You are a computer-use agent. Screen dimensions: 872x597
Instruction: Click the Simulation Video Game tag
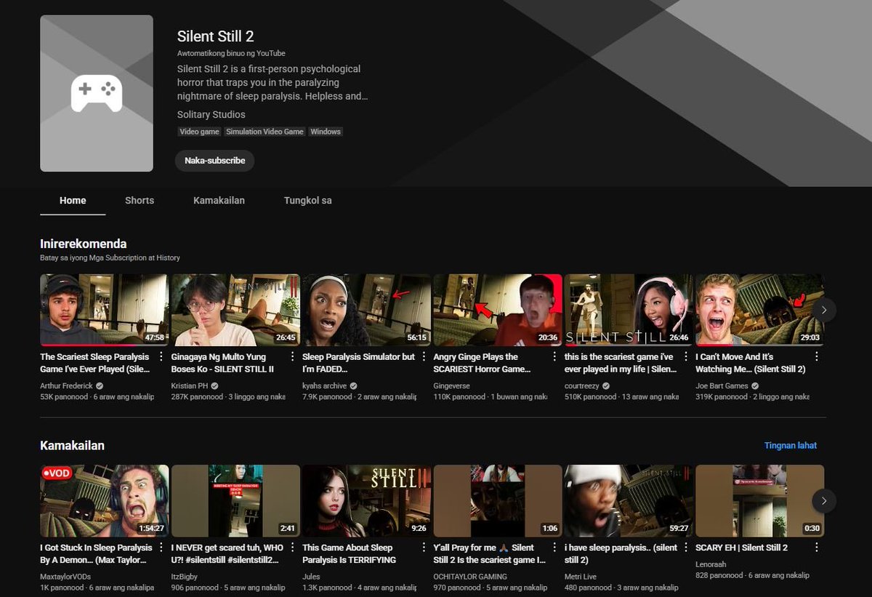pyautogui.click(x=265, y=132)
